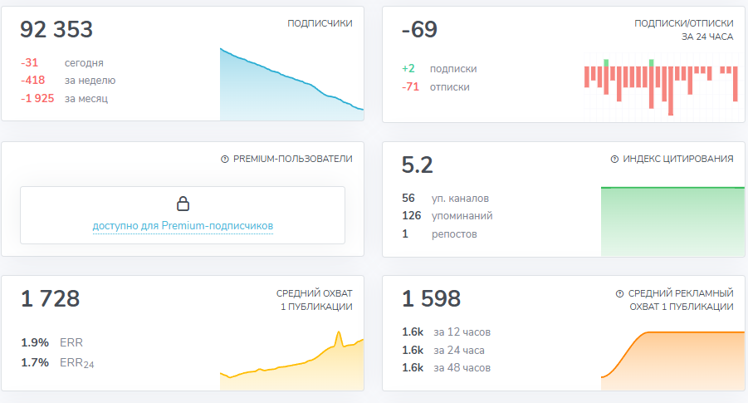748x403 pixels.
Task: Click the orange advertising reach chart
Action: tap(672, 361)
